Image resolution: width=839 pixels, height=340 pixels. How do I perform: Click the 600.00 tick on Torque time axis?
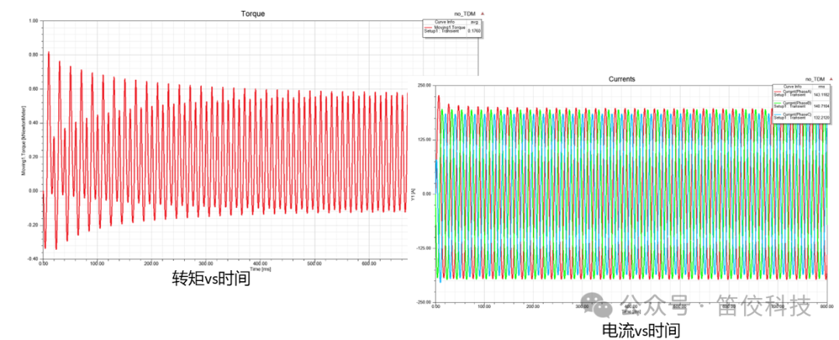click(x=369, y=264)
